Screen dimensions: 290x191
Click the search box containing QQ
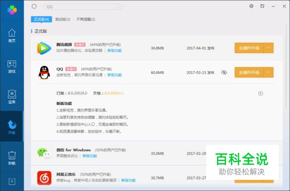coord(83,7)
